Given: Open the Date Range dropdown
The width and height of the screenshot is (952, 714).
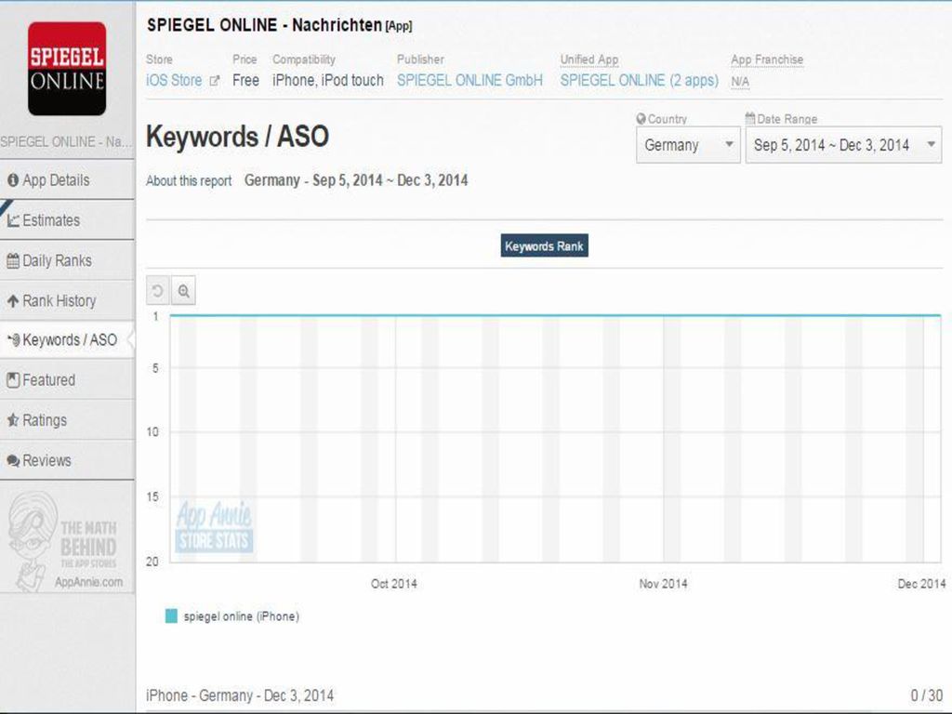Looking at the screenshot, I should (x=843, y=145).
